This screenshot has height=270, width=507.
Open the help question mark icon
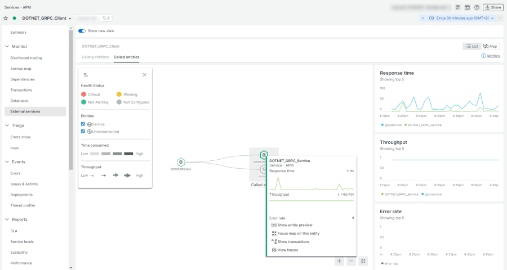[x=477, y=7]
